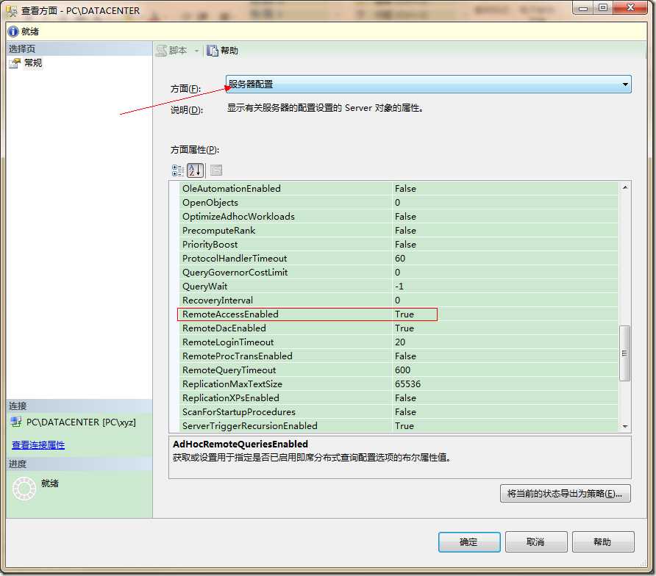Viewport: 656px width, 576px height.
Task: Click the value 600 of RemoteQueryTimeout
Action: (x=402, y=370)
